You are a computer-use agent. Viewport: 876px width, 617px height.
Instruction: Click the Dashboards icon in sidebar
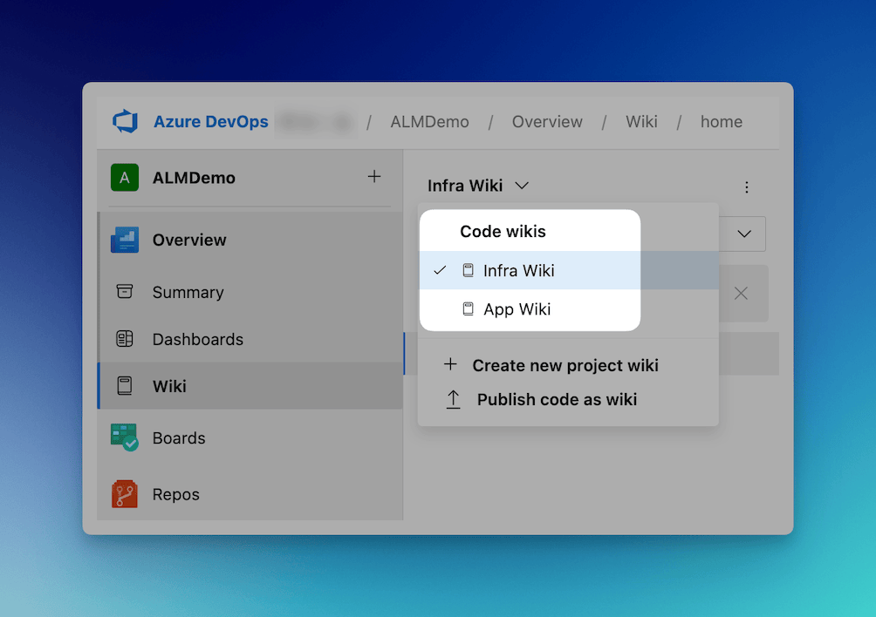pos(125,339)
